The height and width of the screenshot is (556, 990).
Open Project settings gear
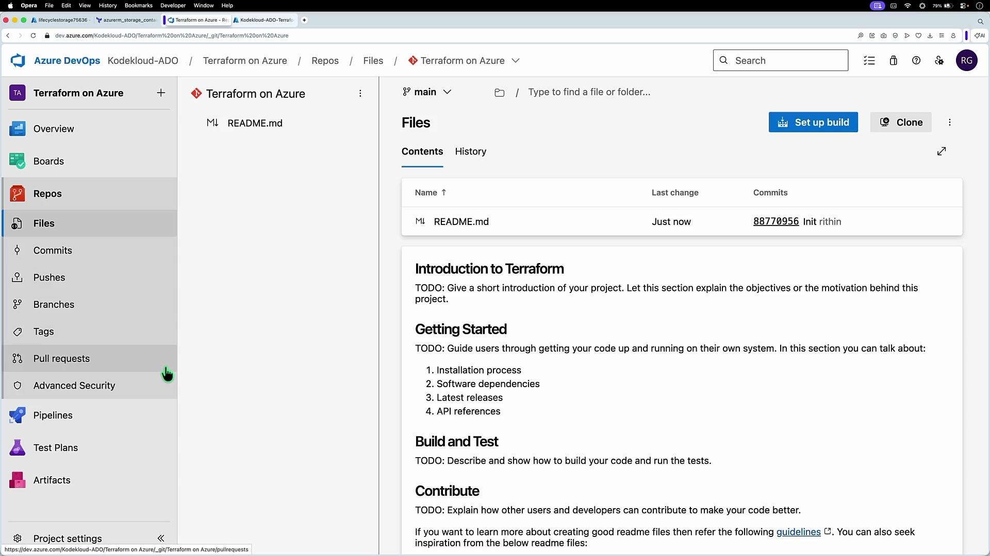click(18, 538)
